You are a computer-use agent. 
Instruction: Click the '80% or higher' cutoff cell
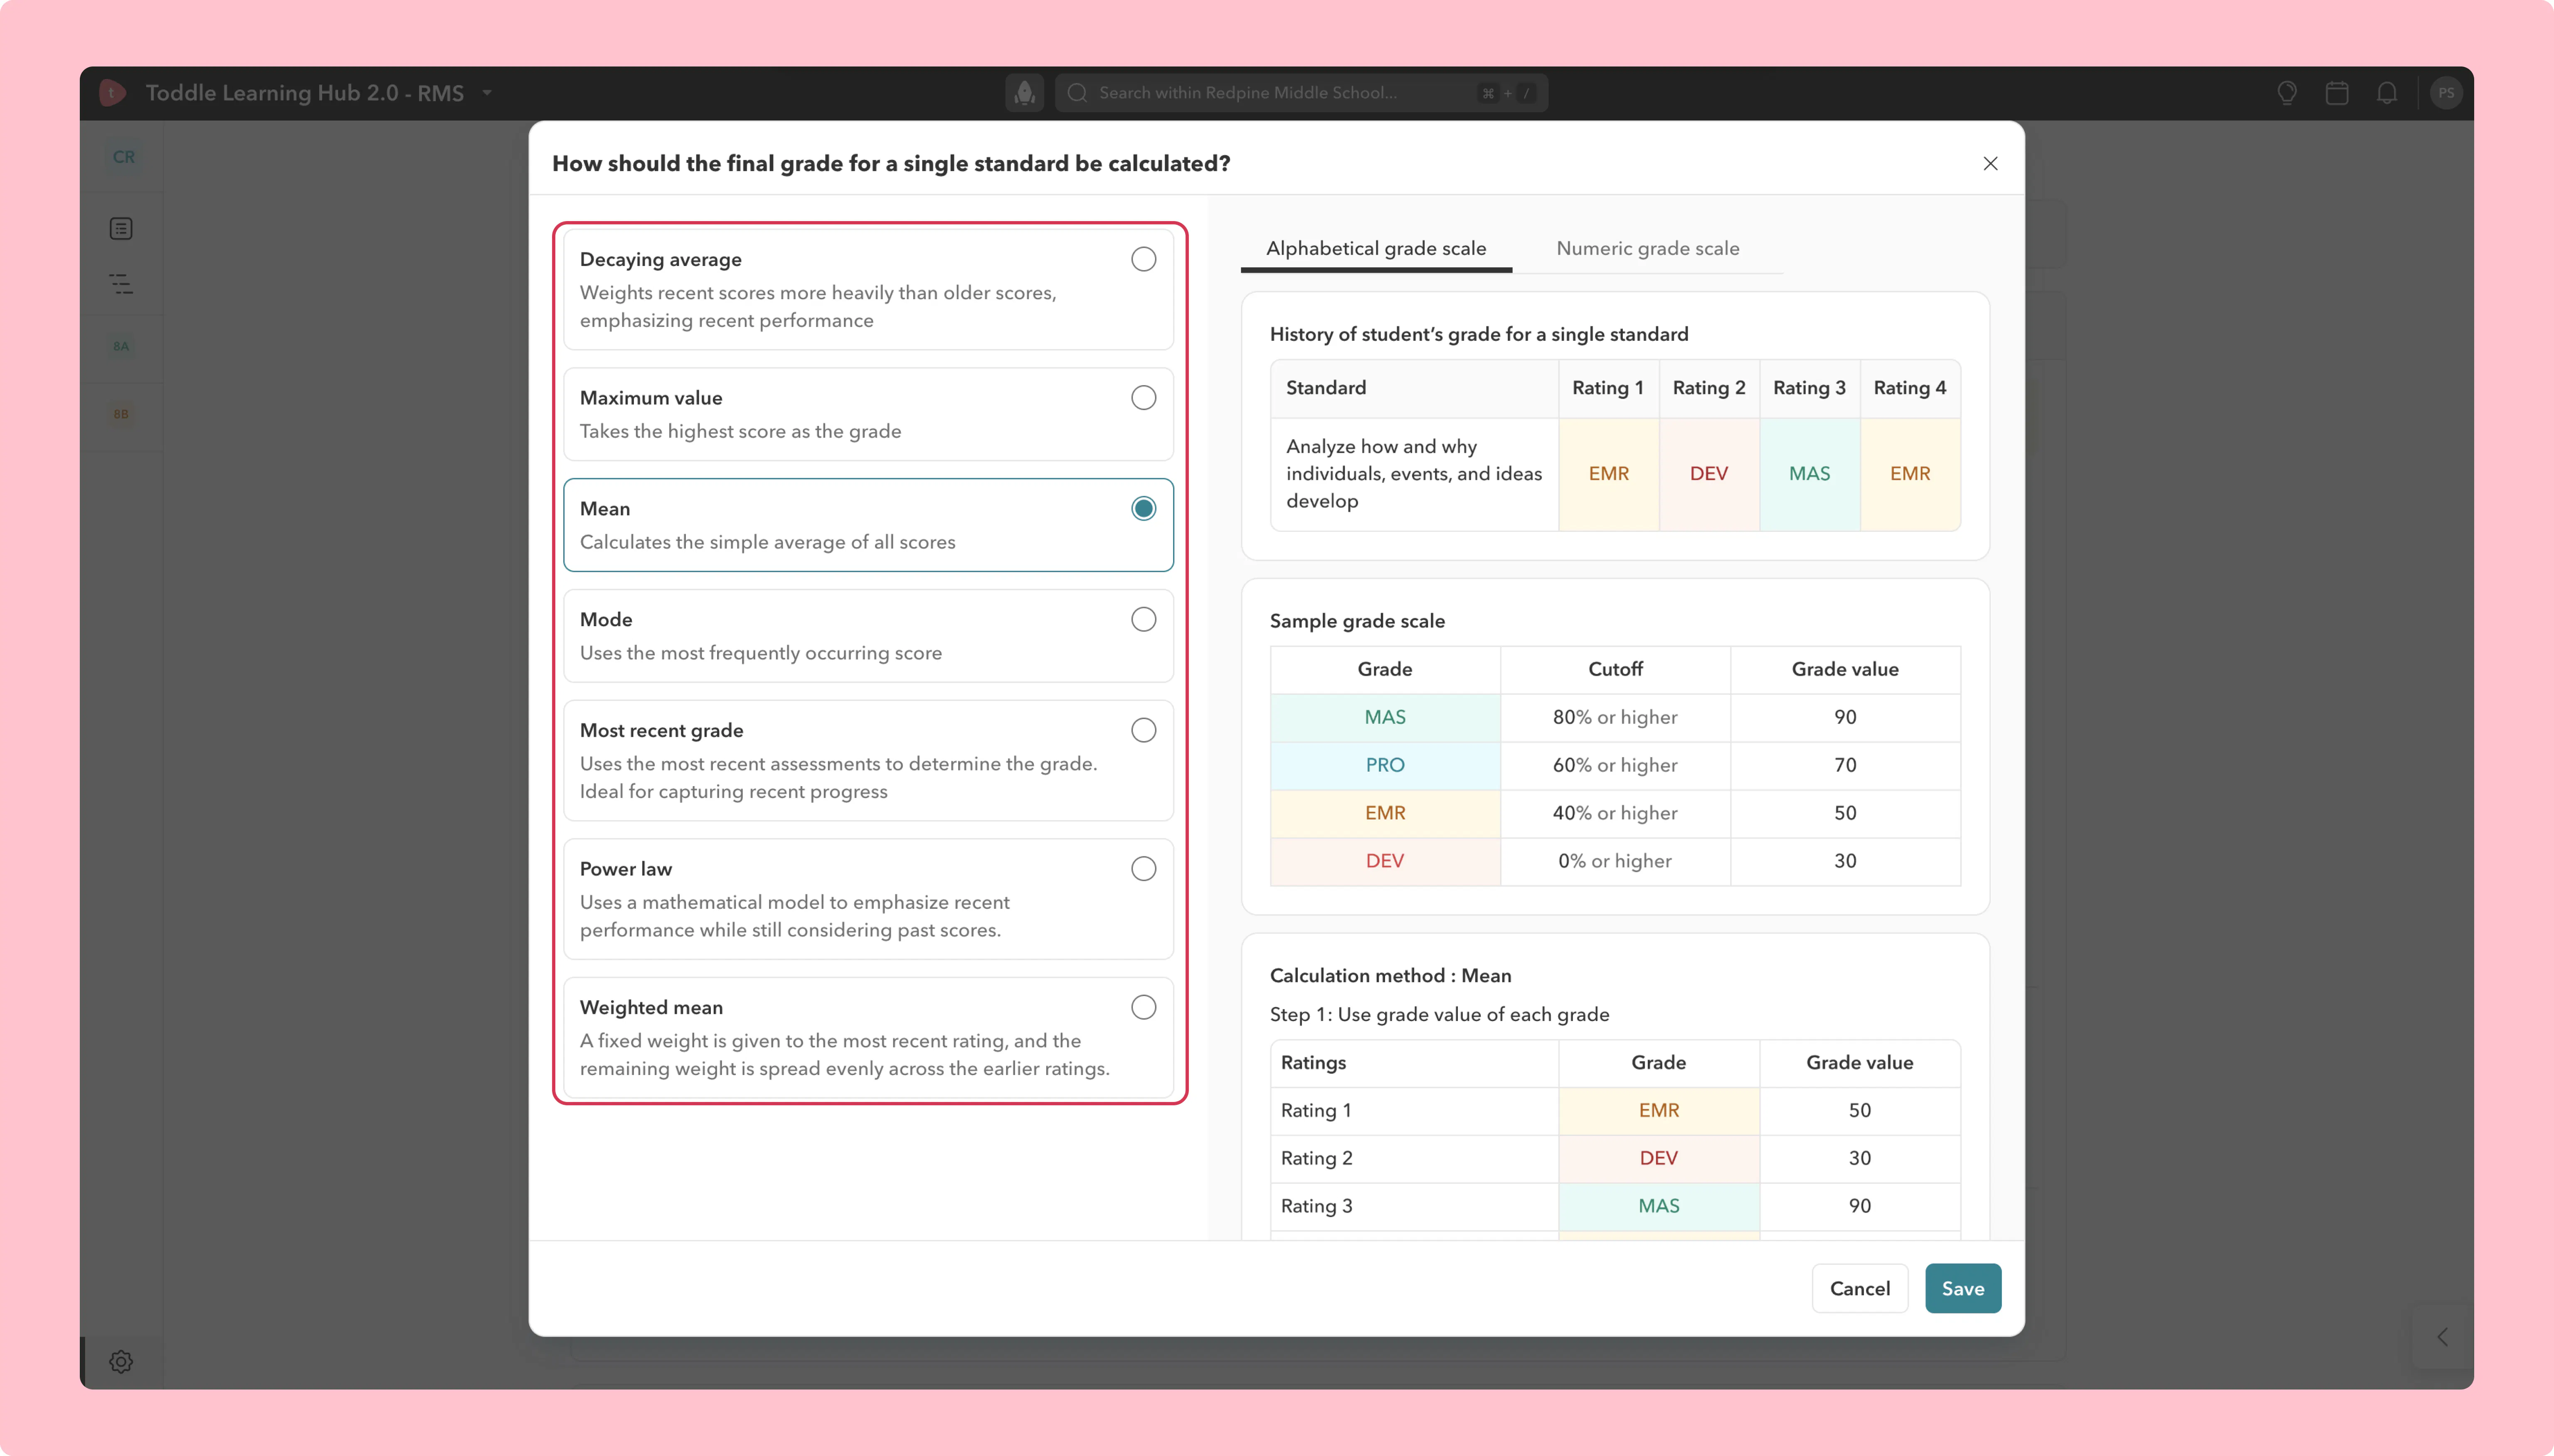point(1616,717)
